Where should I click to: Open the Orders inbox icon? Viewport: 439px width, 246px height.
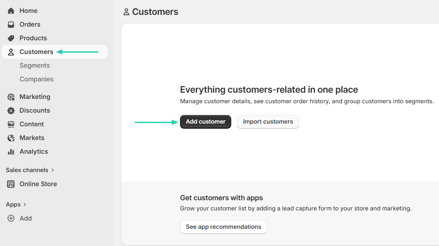point(11,25)
